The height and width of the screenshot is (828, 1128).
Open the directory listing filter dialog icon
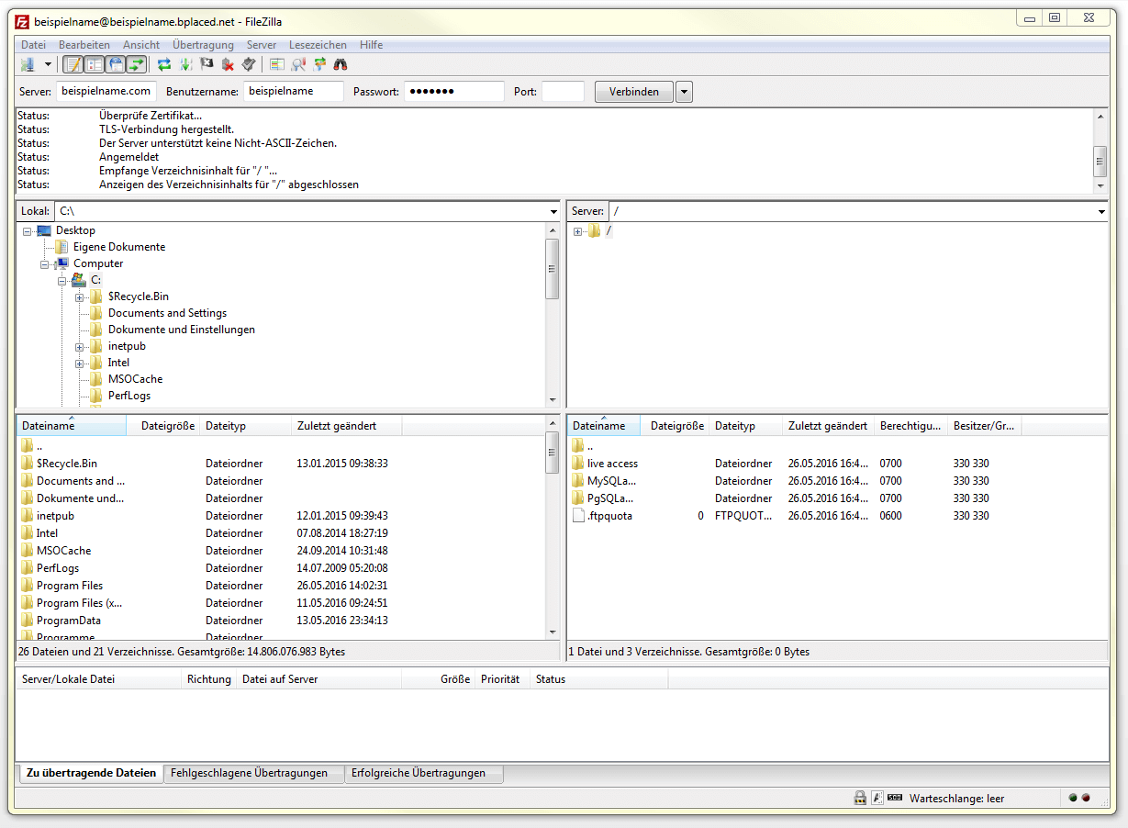[277, 64]
